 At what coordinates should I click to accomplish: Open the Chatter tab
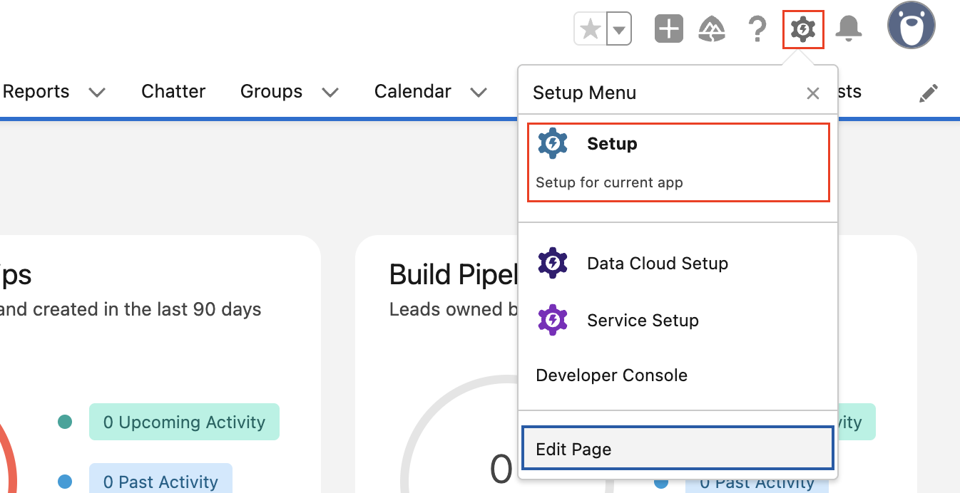pyautogui.click(x=173, y=92)
